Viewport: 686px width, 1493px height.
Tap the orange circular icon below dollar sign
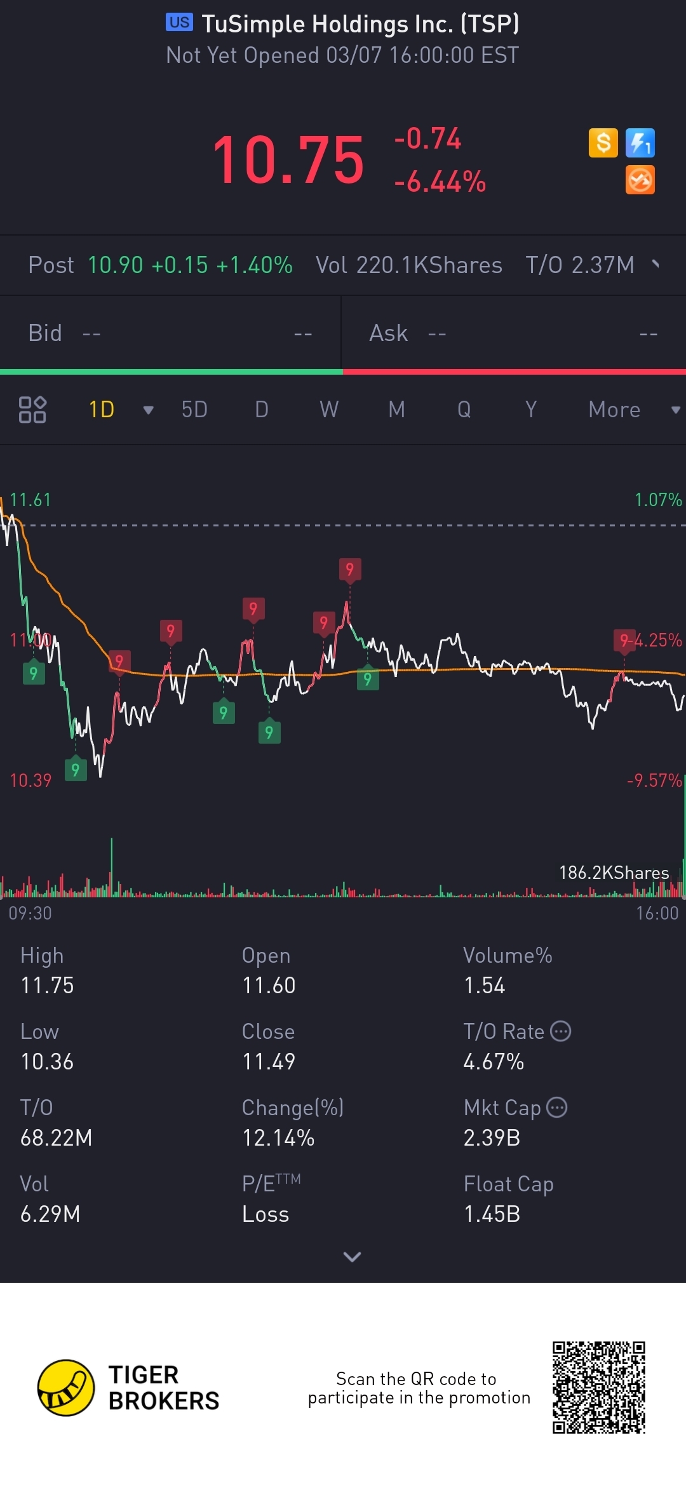click(x=640, y=180)
